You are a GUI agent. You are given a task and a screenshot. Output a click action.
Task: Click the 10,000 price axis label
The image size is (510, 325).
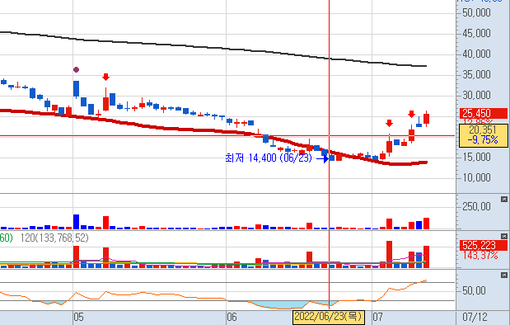[x=476, y=178]
